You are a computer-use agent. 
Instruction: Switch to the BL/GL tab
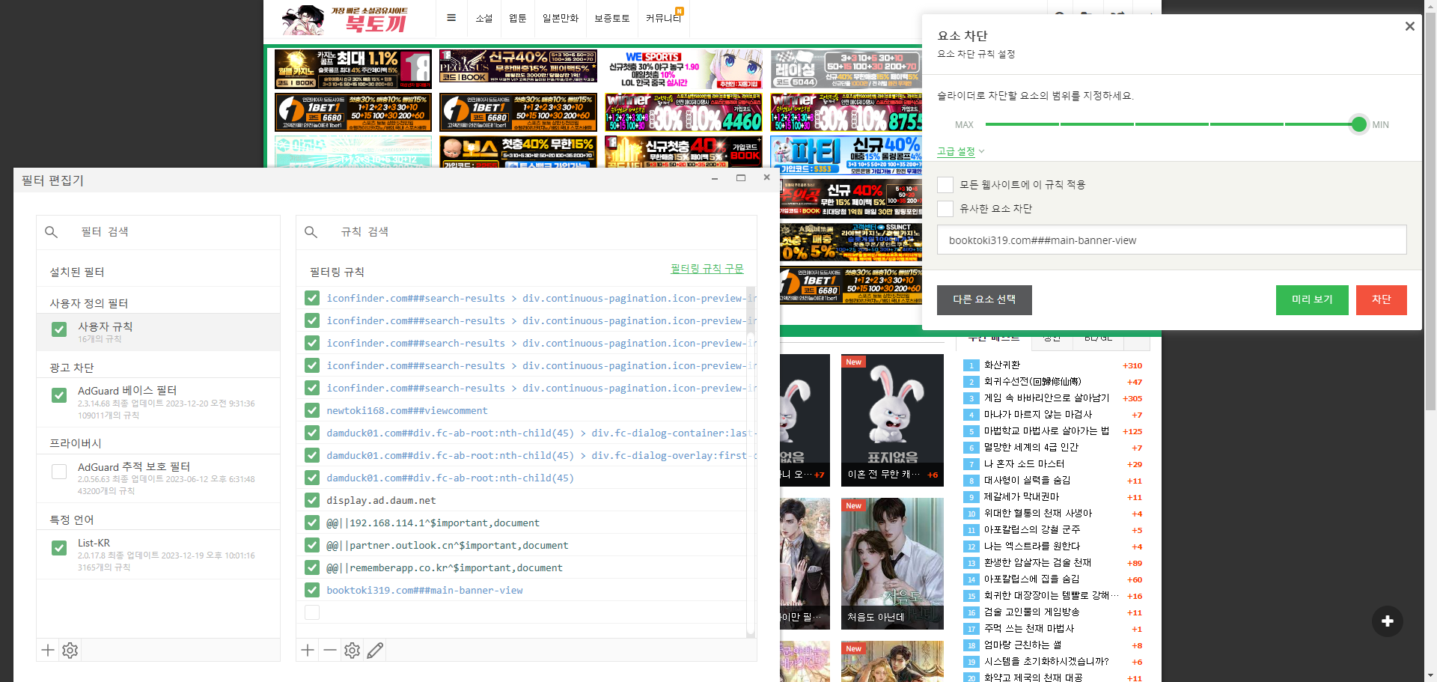tap(1097, 337)
